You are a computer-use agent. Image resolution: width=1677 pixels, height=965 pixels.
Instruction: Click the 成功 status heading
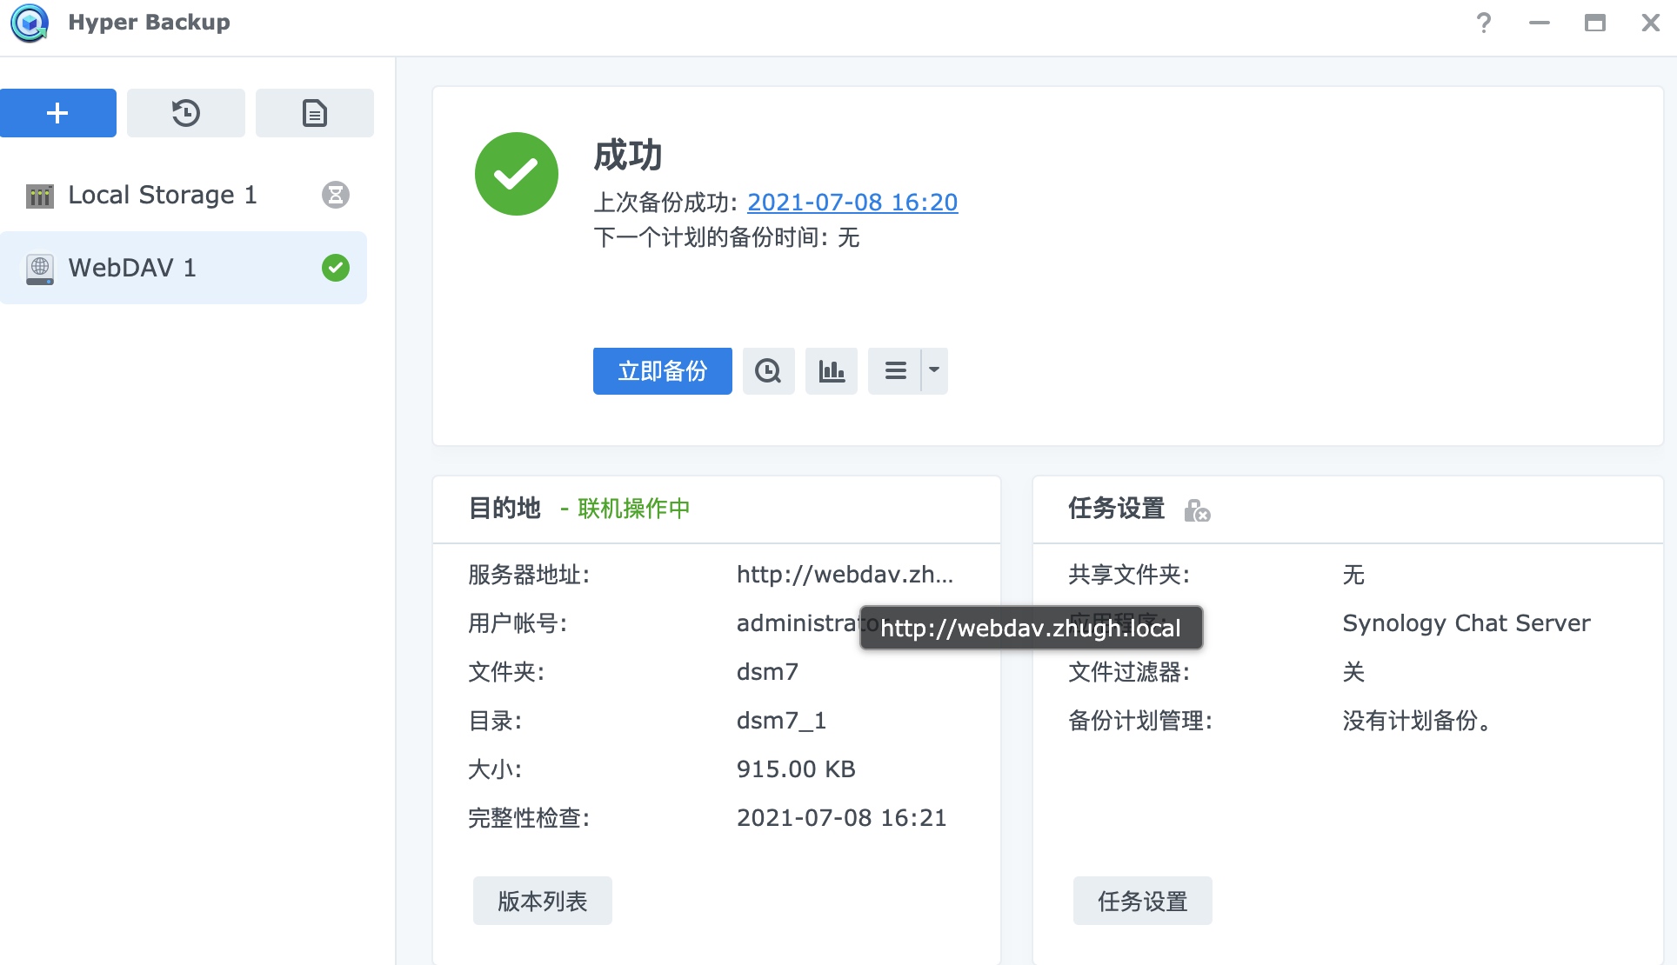pos(628,156)
